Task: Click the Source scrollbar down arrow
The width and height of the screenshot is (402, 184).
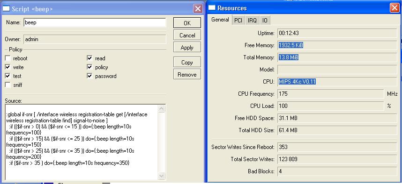Action: click(162, 176)
